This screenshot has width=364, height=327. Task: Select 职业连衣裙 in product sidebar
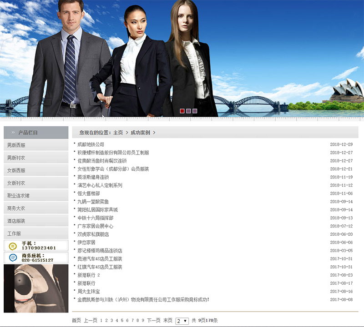click(x=19, y=196)
